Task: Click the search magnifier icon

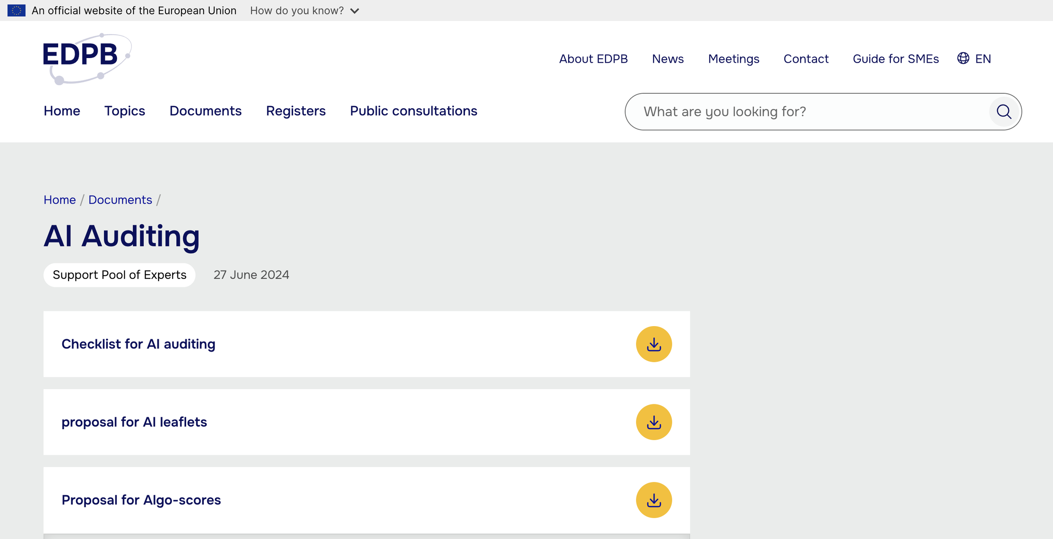Action: [x=1004, y=112]
